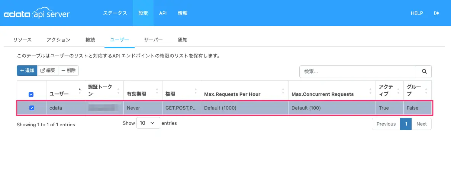Click the blurred auth token cell
This screenshot has width=451, height=185.
(x=104, y=108)
